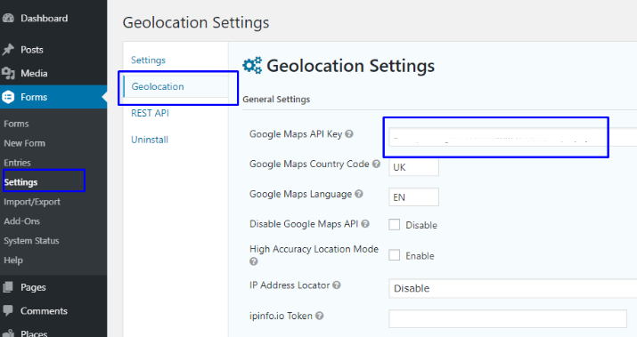This screenshot has width=637, height=337.
Task: Tick the Disable Google Maps API checkbox
Action: click(x=394, y=225)
